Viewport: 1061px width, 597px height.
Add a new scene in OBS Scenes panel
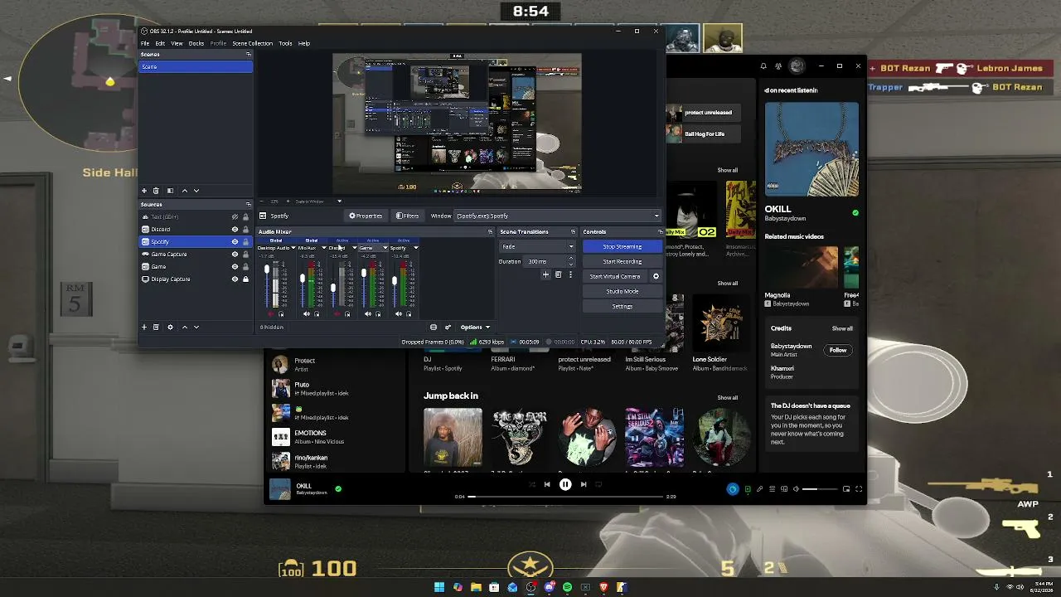tap(144, 191)
